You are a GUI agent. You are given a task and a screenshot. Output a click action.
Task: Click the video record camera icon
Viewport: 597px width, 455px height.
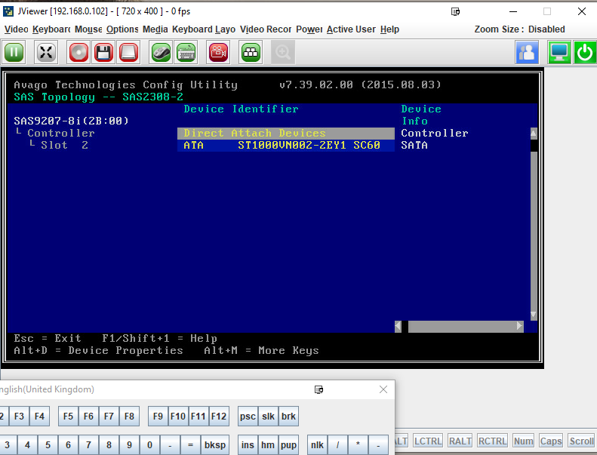coord(218,52)
